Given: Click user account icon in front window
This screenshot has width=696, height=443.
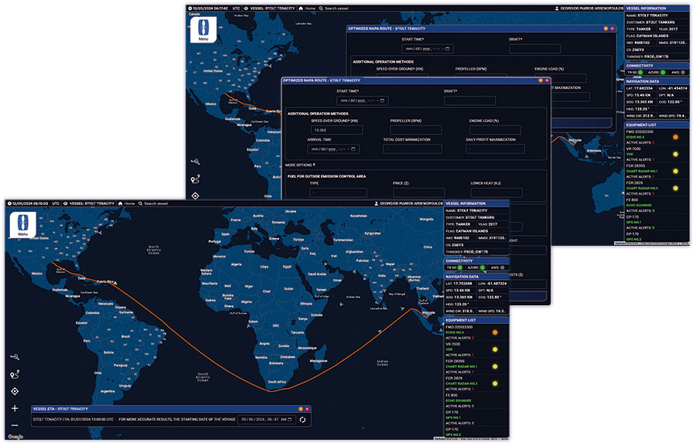Looking at the screenshot, I should (x=377, y=203).
